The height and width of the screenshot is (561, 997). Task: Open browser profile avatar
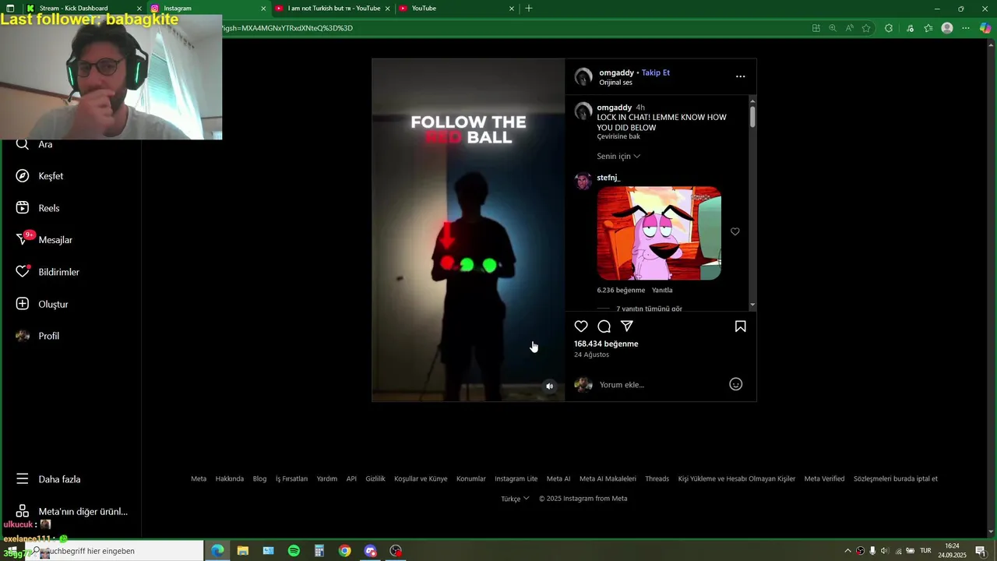(x=947, y=28)
